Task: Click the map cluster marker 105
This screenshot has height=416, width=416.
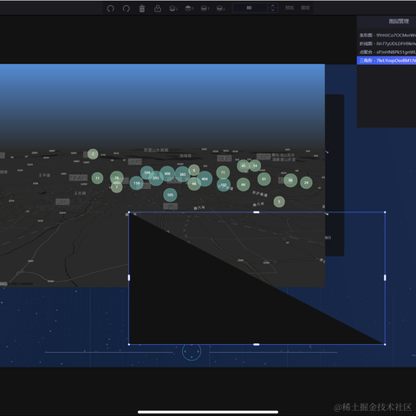Action: coord(170,195)
